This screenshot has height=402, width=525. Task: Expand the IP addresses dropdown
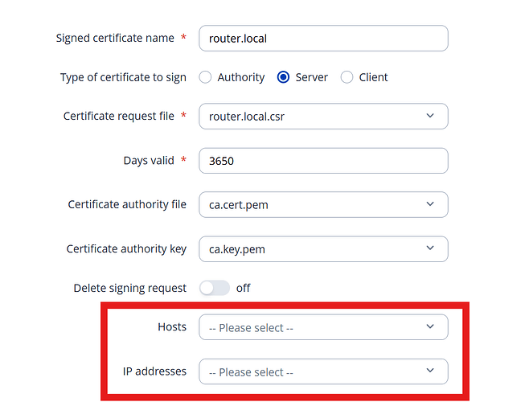(322, 371)
